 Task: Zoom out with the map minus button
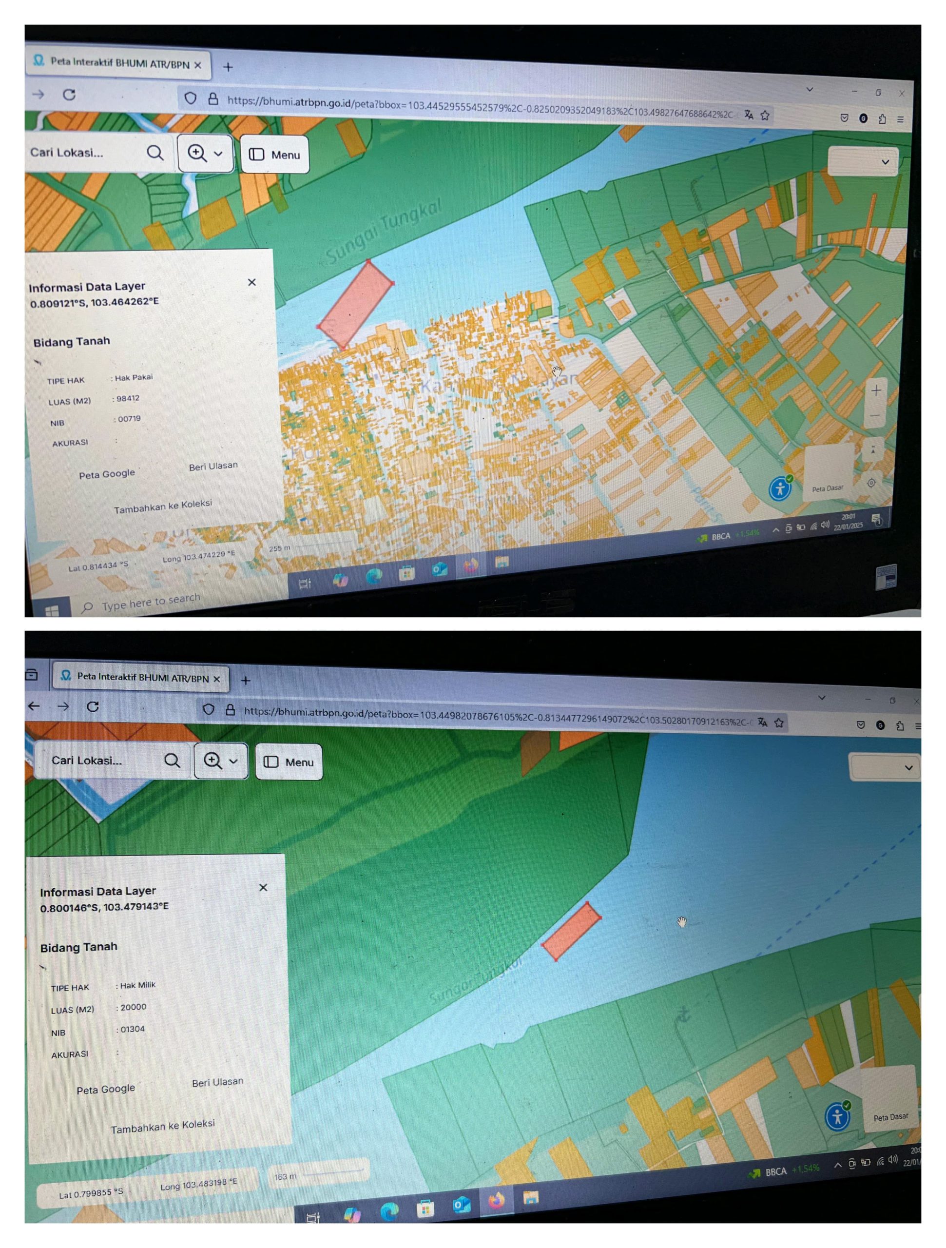[x=875, y=416]
